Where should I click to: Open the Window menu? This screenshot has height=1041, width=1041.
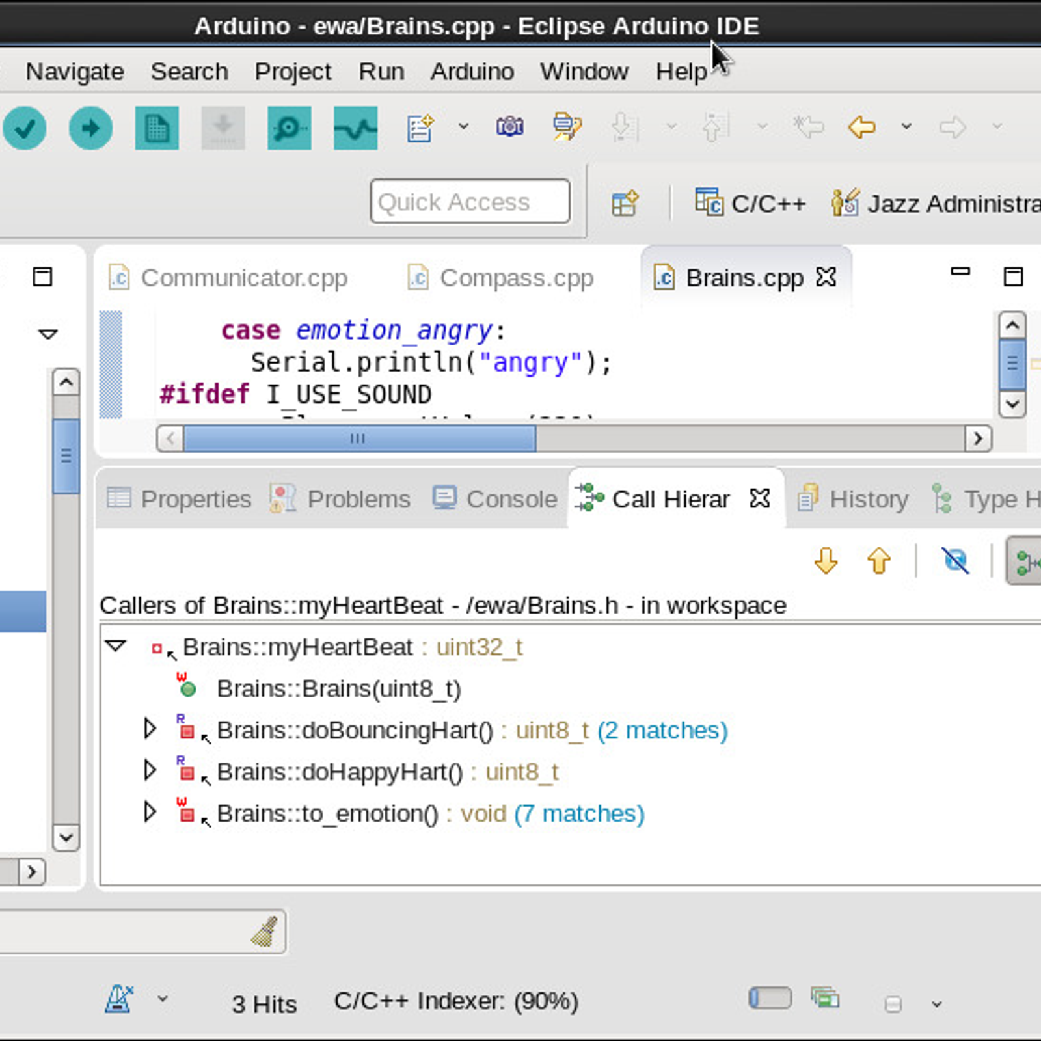pyautogui.click(x=584, y=72)
